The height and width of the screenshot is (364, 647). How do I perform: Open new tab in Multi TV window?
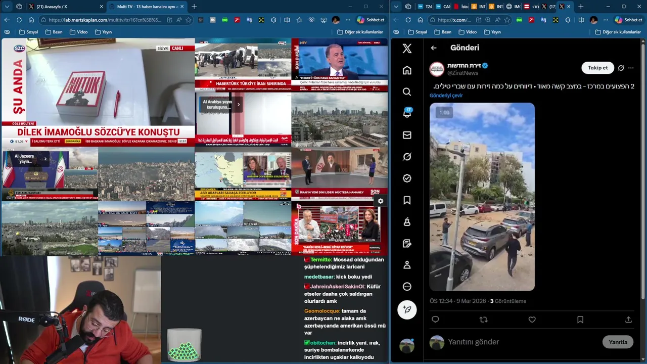coord(194,7)
